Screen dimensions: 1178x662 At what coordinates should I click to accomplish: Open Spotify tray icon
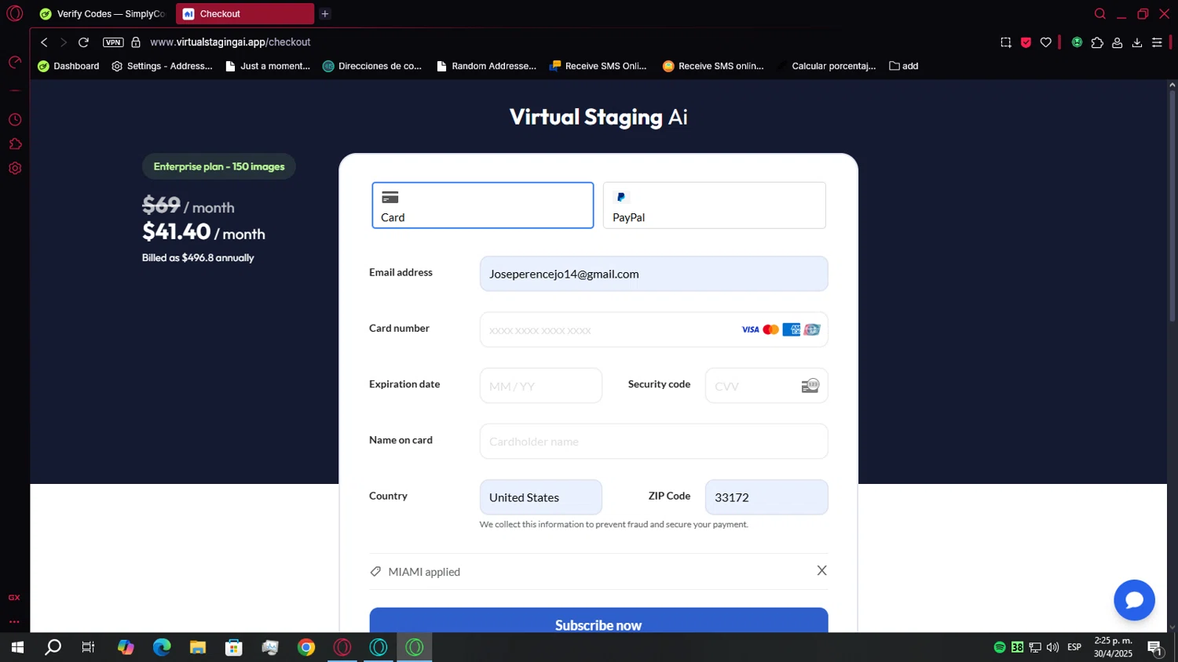pos(1000,647)
